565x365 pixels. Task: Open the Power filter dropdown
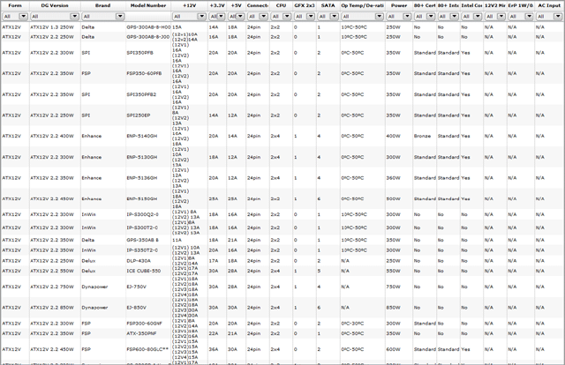[x=399, y=16]
